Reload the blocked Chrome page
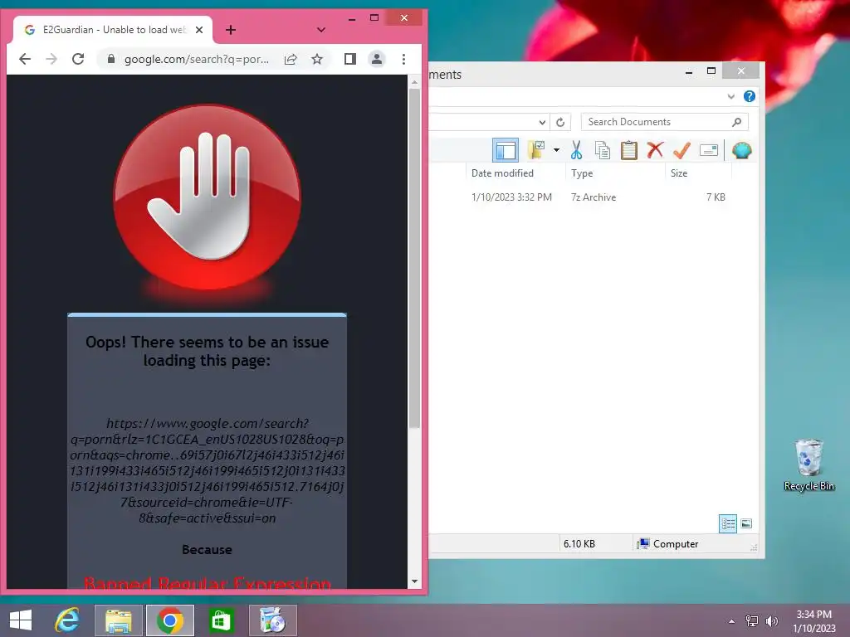 78,59
